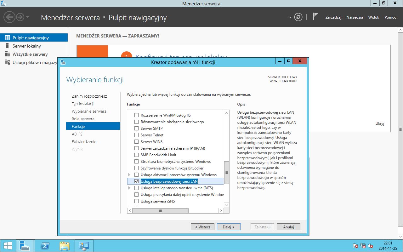This screenshot has width=403, height=252.
Task: Click the Serwer lokalny icon in sidebar
Action: pos(8,46)
